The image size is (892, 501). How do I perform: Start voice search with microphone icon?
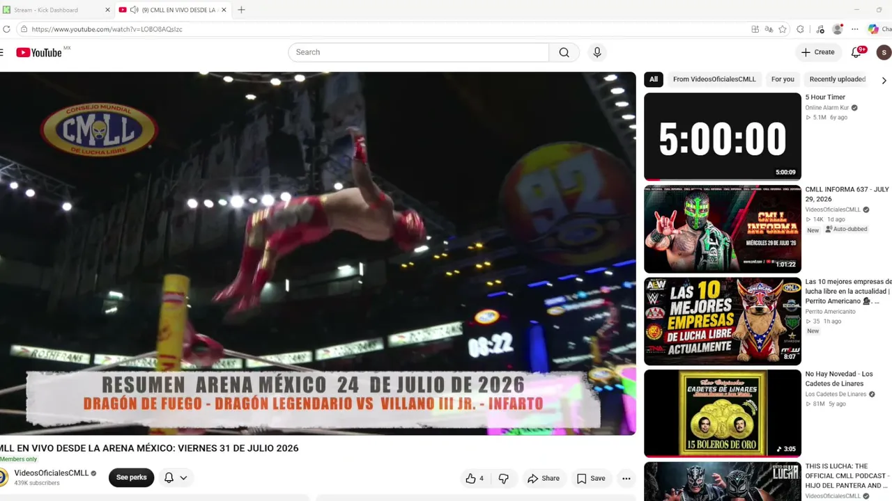[597, 52]
